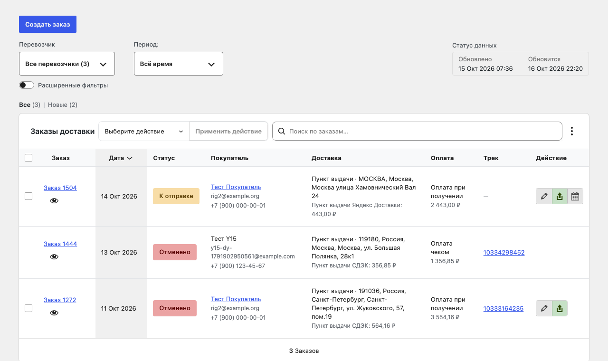608x361 pixels.
Task: Toggle the Расширенные фильтры switch
Action: coord(27,85)
